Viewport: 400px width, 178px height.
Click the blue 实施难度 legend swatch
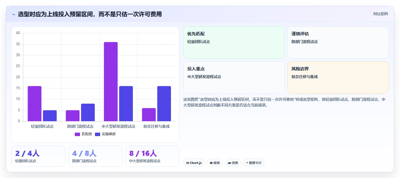point(98,134)
